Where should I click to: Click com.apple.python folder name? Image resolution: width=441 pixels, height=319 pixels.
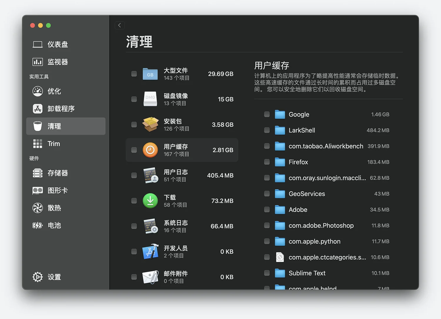point(315,241)
